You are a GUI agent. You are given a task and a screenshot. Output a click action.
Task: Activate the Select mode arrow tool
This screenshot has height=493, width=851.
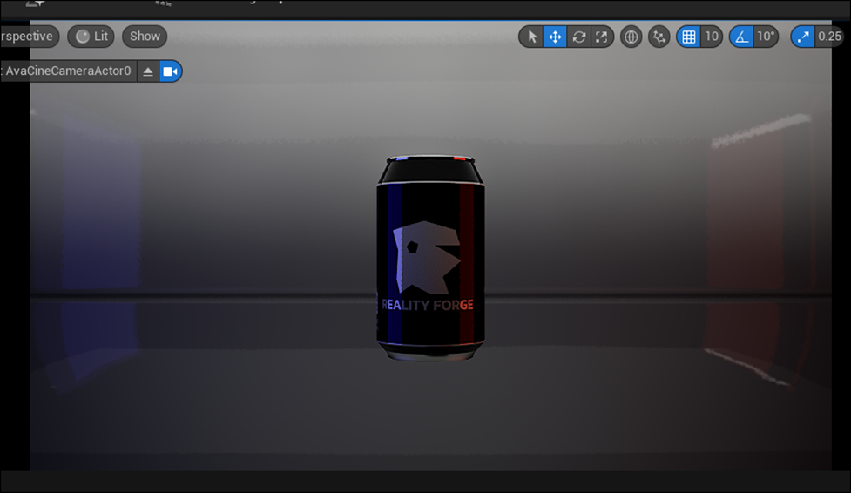pyautogui.click(x=531, y=37)
